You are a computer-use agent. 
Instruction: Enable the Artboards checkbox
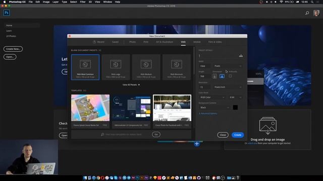[x=230, y=76]
